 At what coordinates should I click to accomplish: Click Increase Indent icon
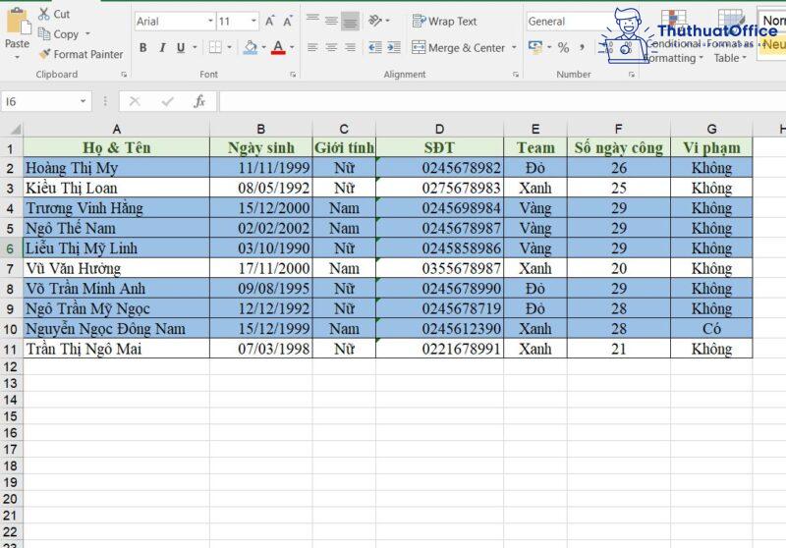click(x=394, y=47)
